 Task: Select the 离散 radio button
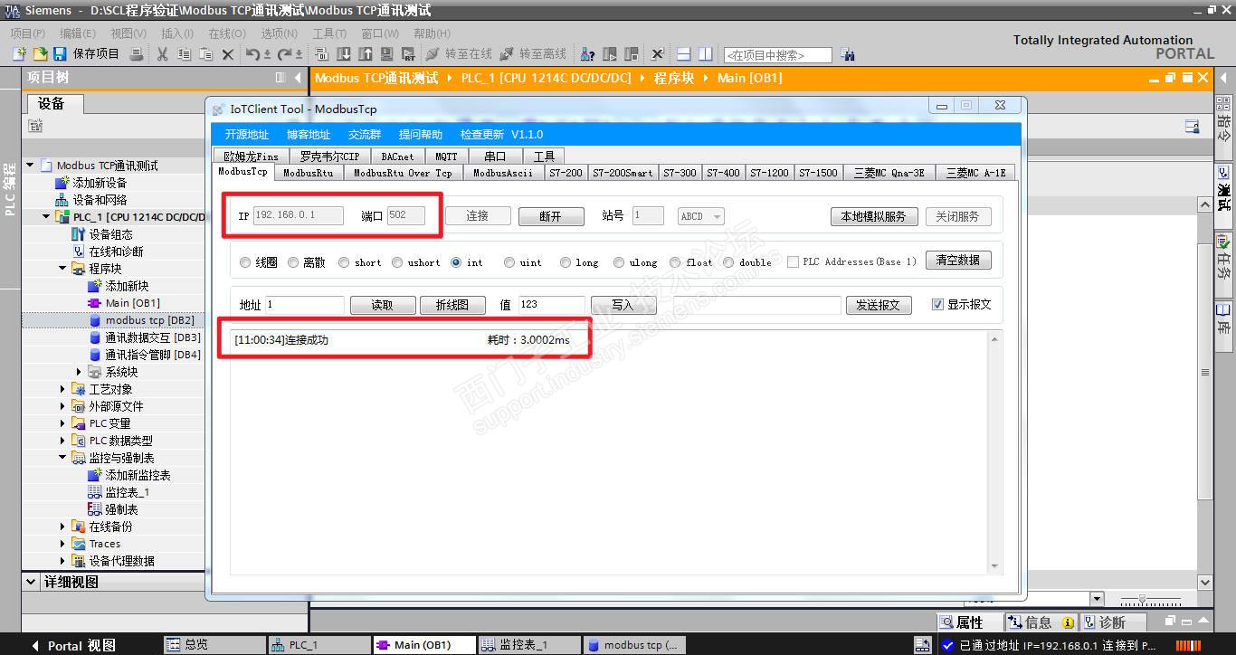pyautogui.click(x=293, y=262)
